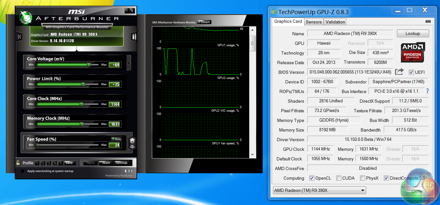Toggle the fan speed Auto button
This screenshot has height=205, width=440.
[116, 139]
